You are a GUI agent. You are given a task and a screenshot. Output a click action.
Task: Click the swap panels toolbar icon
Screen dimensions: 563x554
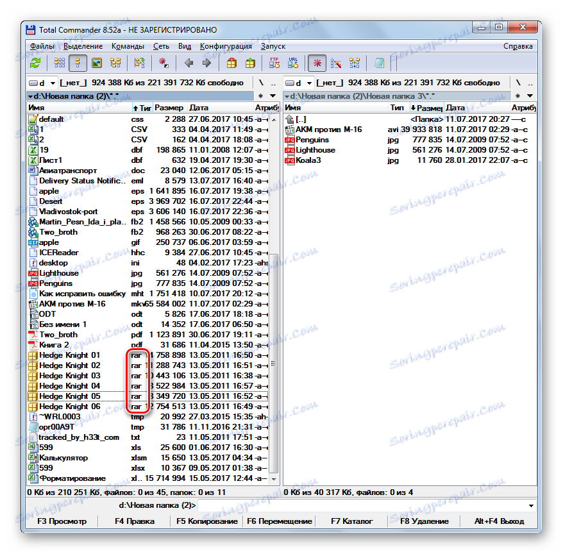click(139, 63)
